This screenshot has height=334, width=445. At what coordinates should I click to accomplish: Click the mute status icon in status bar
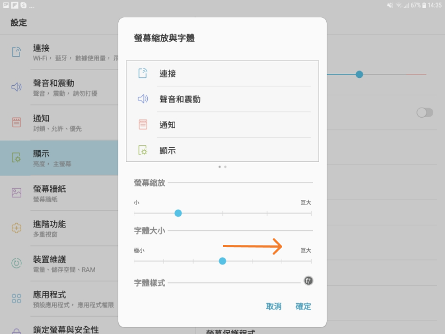pos(390,6)
